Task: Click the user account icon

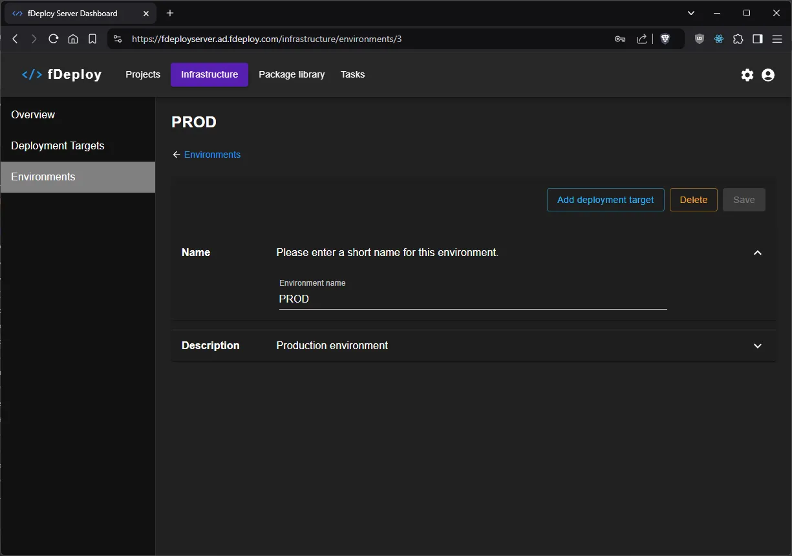Action: 767,75
